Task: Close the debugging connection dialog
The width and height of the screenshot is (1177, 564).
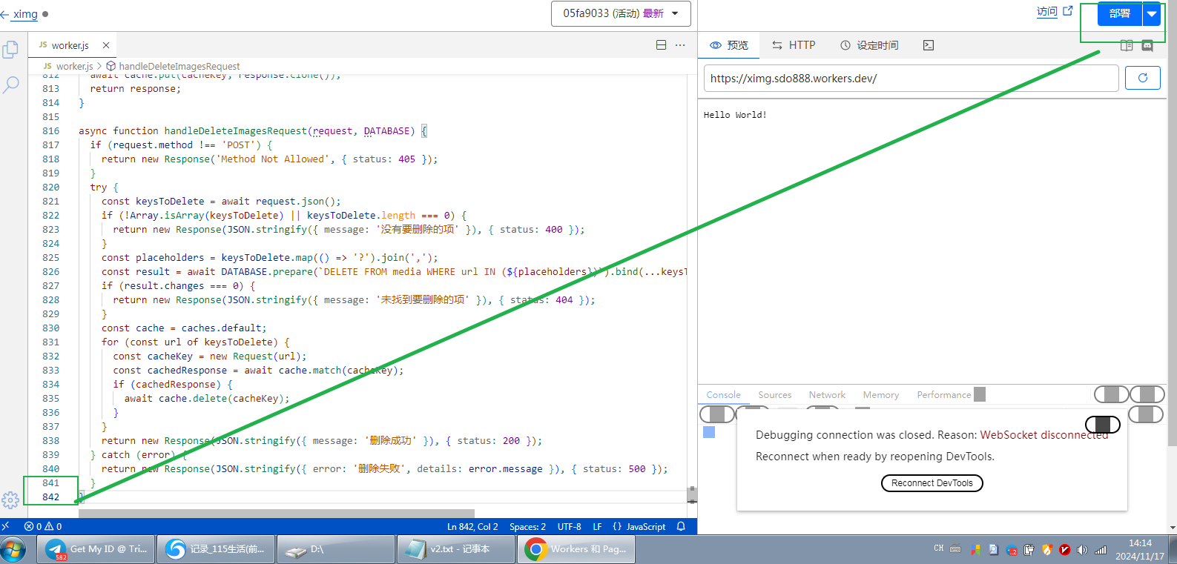Action: pyautogui.click(x=1103, y=425)
